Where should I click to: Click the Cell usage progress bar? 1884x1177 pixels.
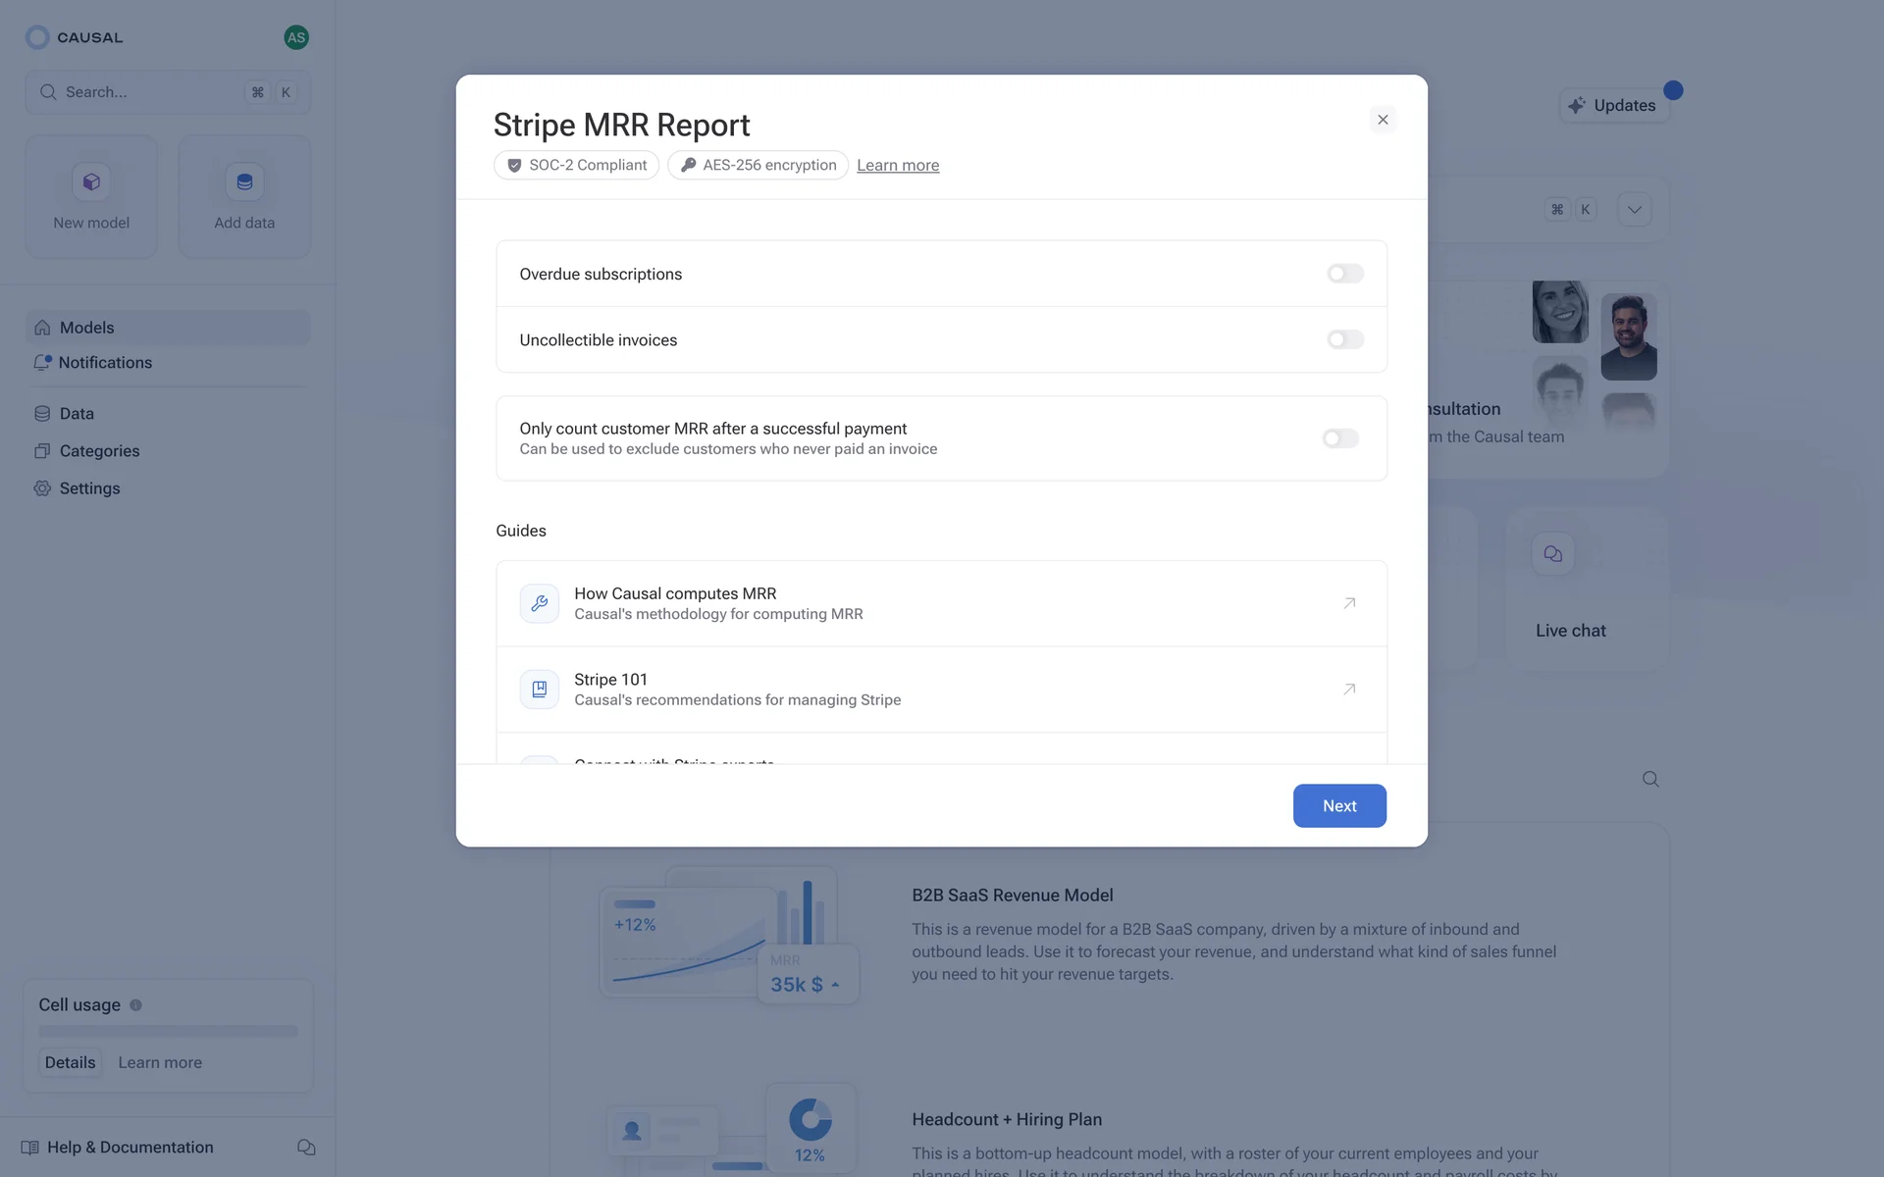click(x=168, y=1032)
